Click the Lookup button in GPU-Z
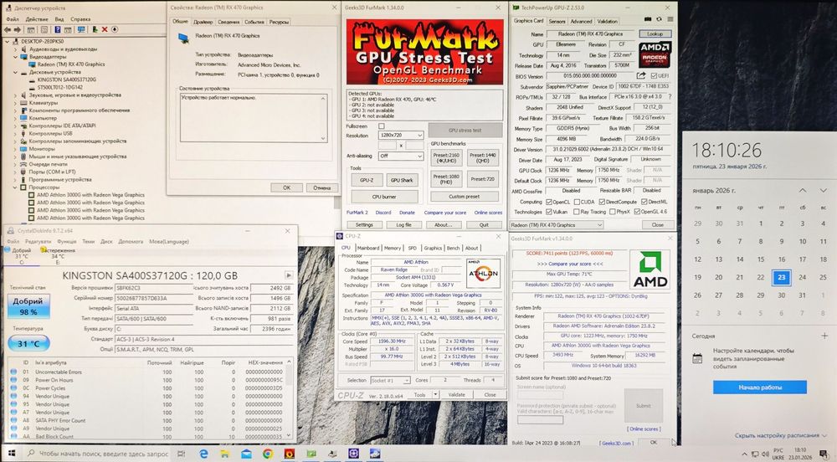The height and width of the screenshot is (462, 837). [655, 33]
